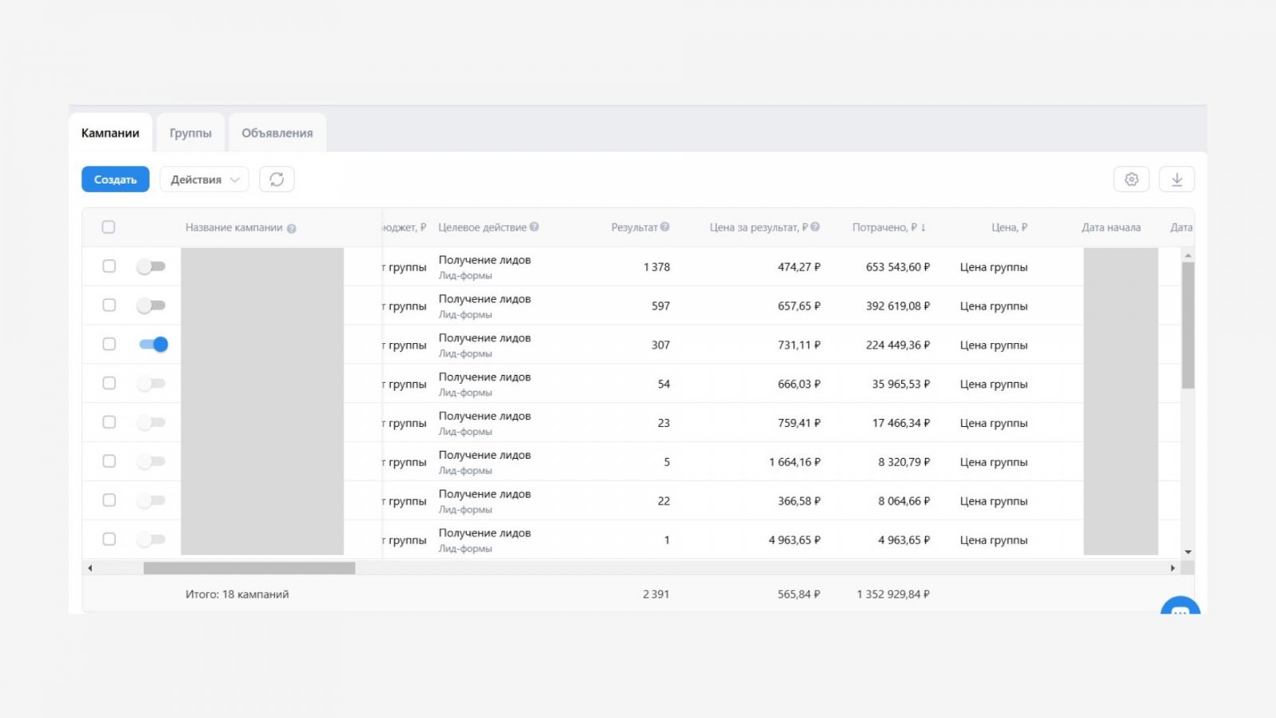Click the Дата начала column header
This screenshot has width=1276, height=718.
tap(1110, 227)
